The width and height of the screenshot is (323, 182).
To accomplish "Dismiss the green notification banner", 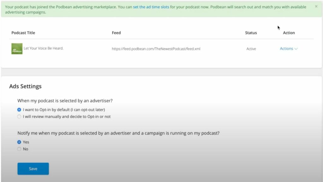I will (x=316, y=6).
